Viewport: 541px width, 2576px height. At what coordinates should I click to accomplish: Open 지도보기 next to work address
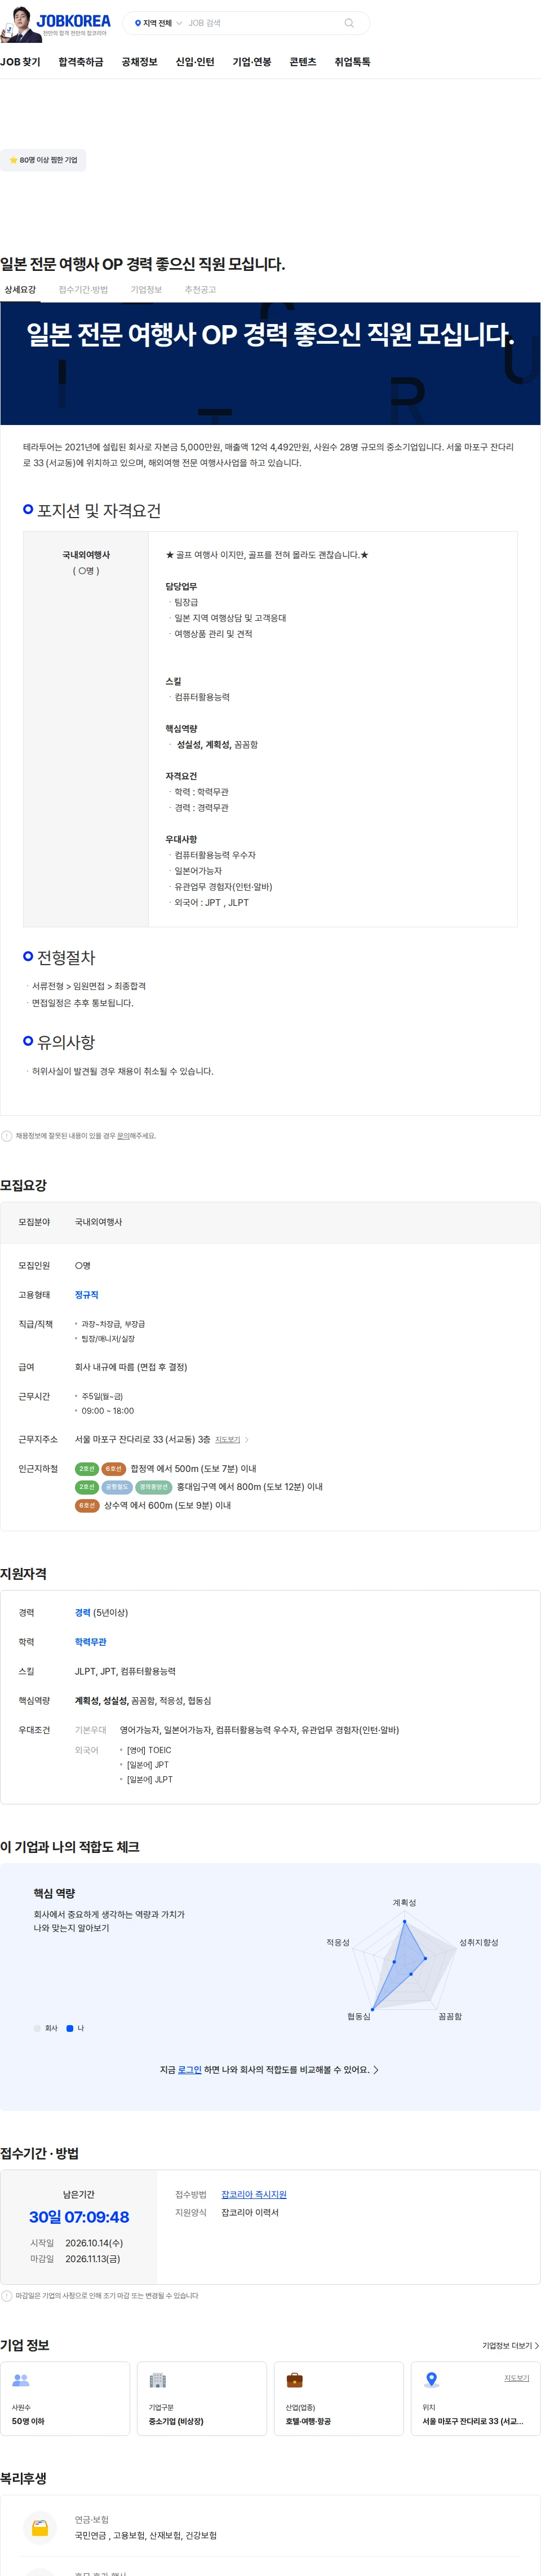coord(228,1440)
